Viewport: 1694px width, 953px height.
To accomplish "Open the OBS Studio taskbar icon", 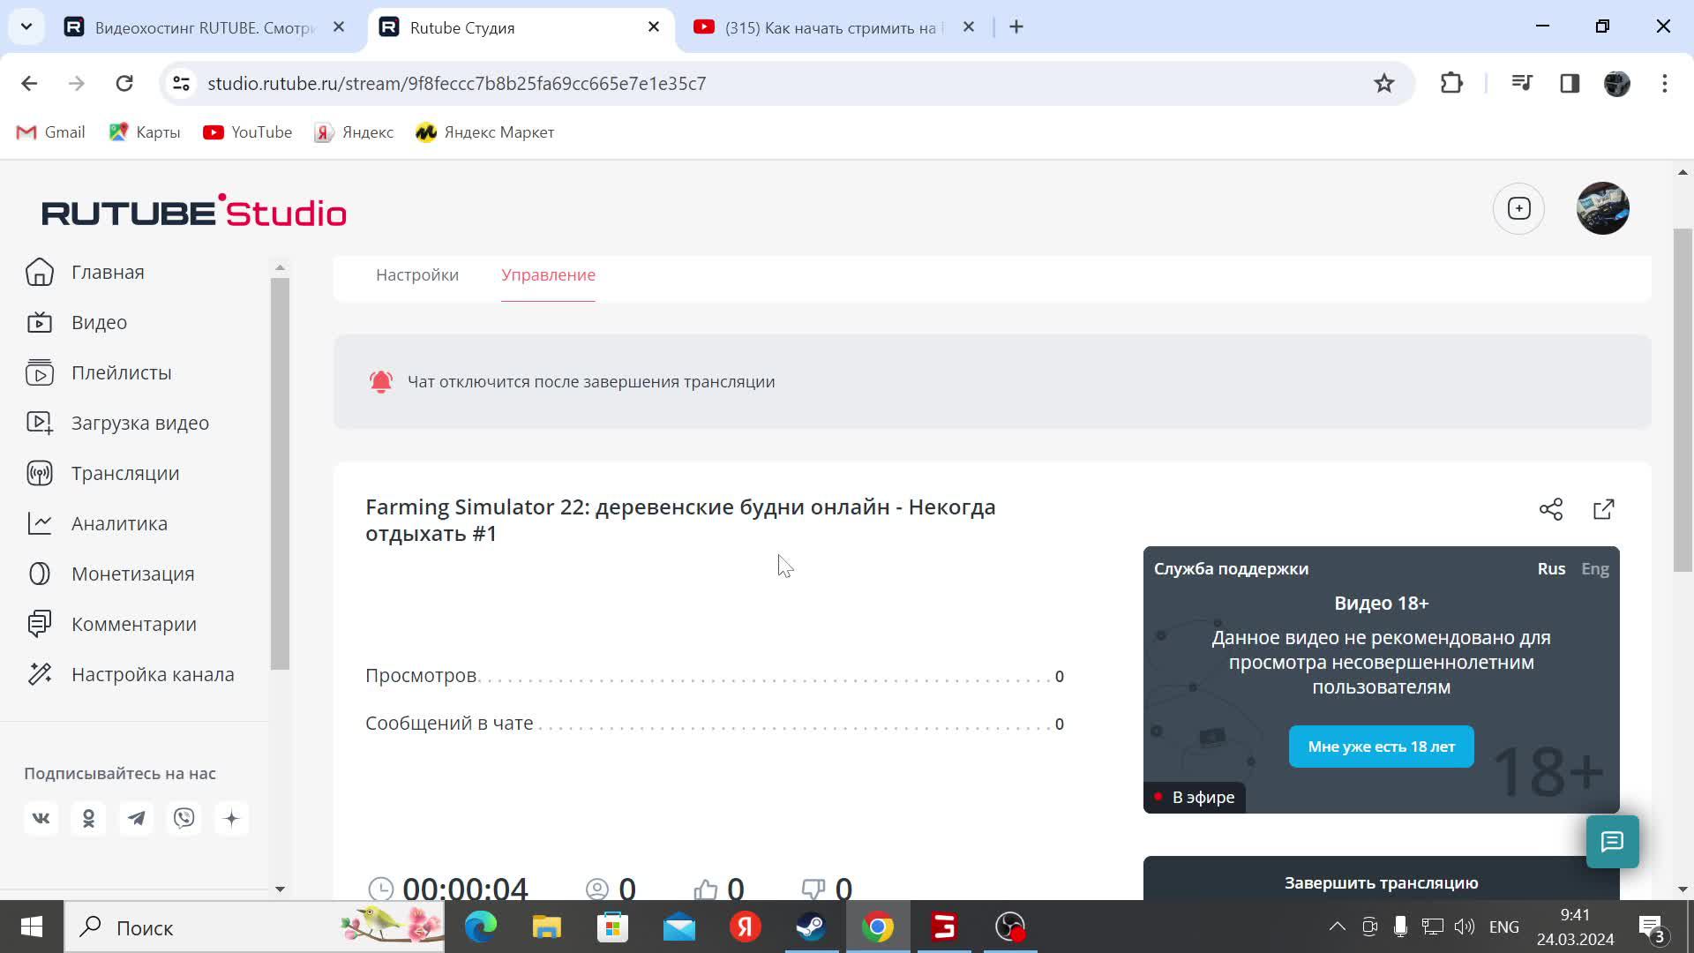I will tap(1009, 927).
